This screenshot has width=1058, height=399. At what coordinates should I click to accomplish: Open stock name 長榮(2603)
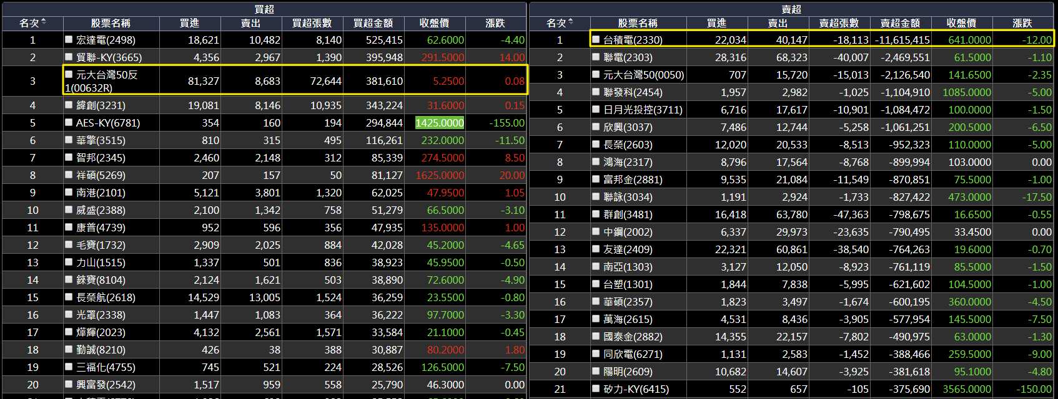pyautogui.click(x=628, y=145)
